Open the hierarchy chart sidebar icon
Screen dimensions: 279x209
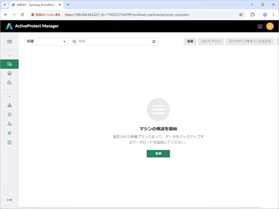coord(9,105)
